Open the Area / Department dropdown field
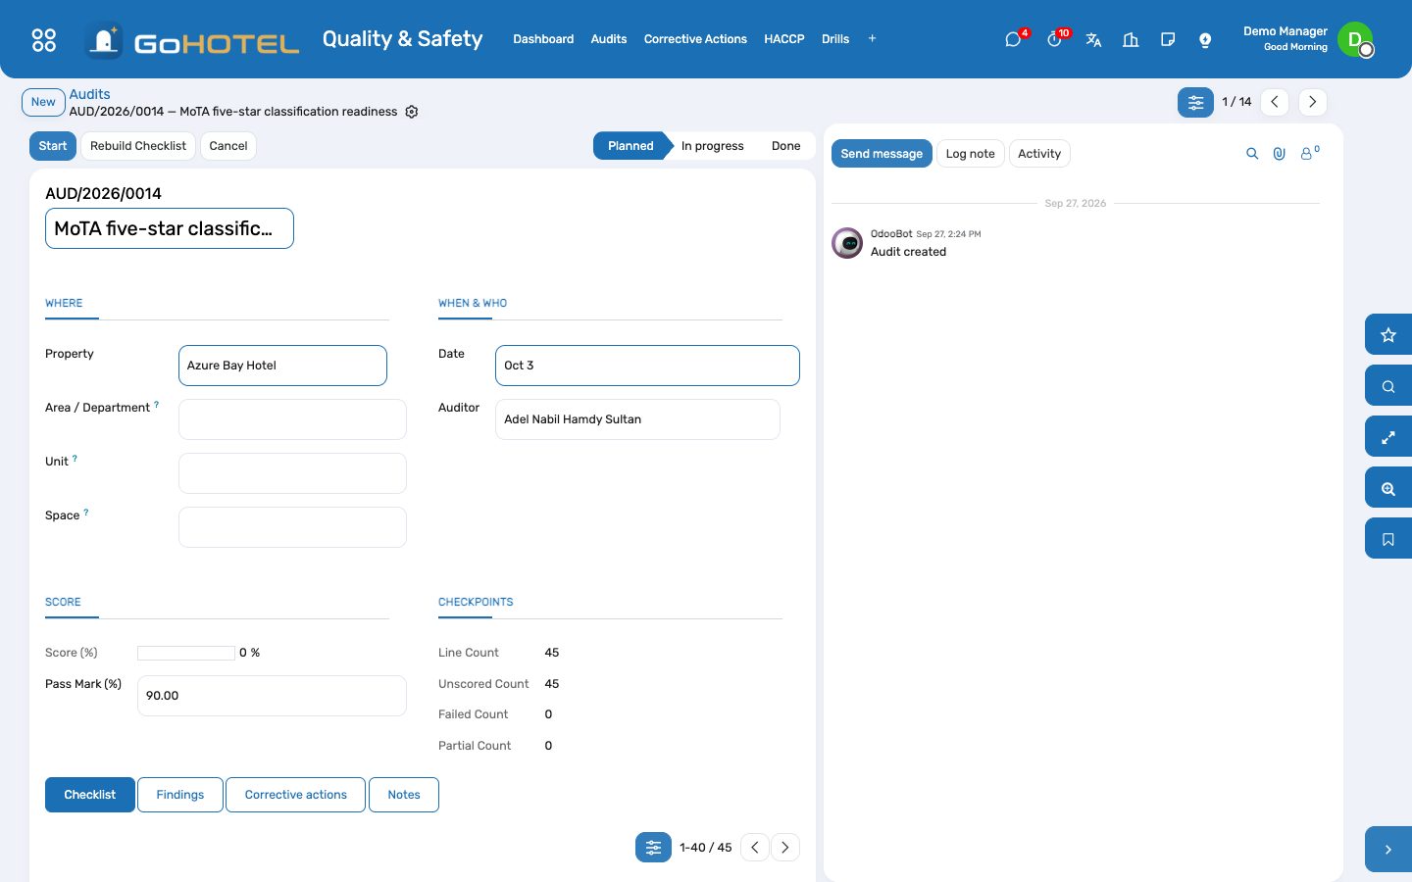The width and height of the screenshot is (1412, 882). [x=292, y=419]
